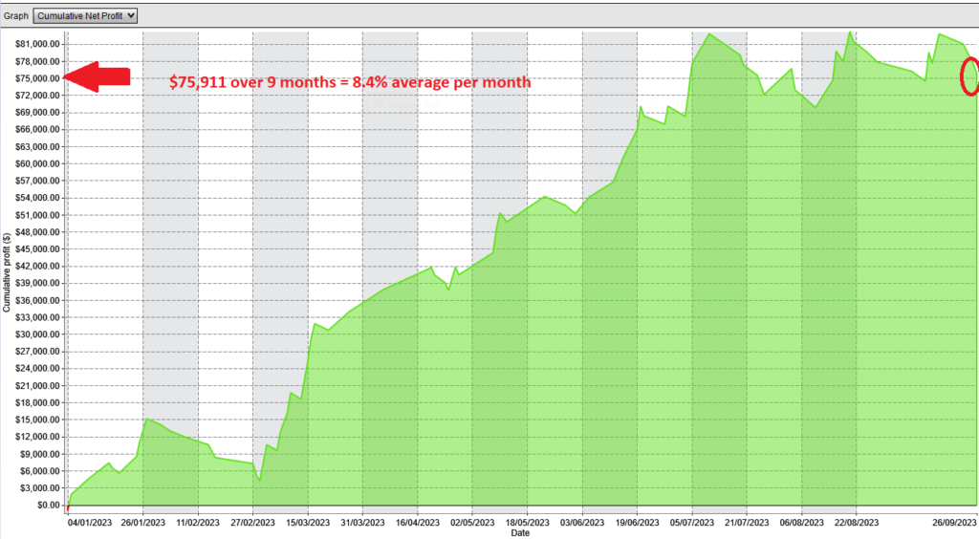This screenshot has height=539, width=979.
Task: Open the Cumulative Net Profit graph dropdown
Action: tap(86, 15)
